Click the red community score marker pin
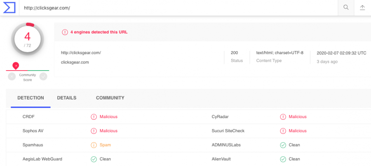This screenshot has height=166, width=371. pyautogui.click(x=16, y=66)
